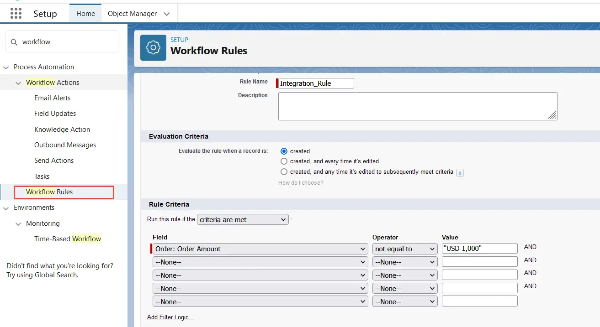Viewport: 600px width, 327px height.
Task: Open Time-Based Workflow in the sidebar
Action: tap(68, 239)
